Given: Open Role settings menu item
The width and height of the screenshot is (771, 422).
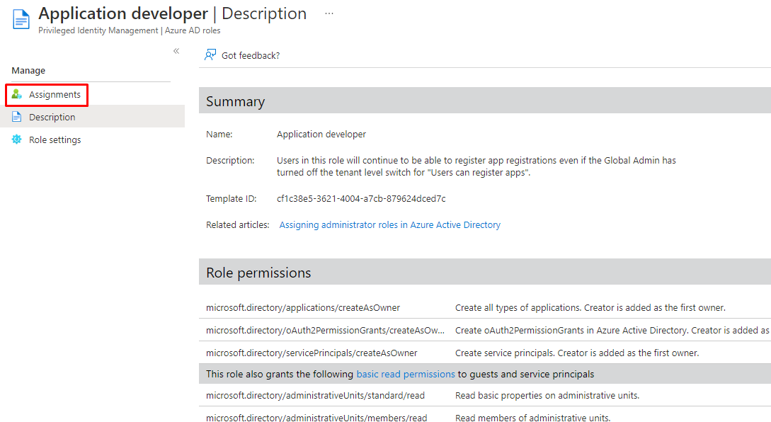Looking at the screenshot, I should (x=55, y=139).
